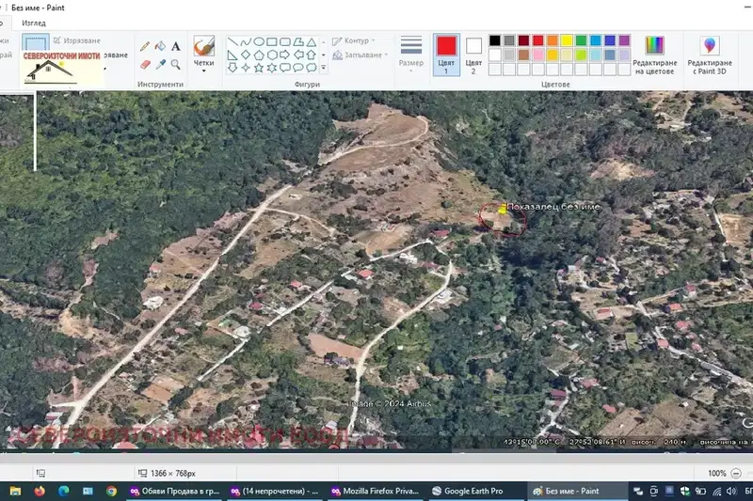
Task: Choose the Polygon shape
Action: pyautogui.click(x=298, y=42)
